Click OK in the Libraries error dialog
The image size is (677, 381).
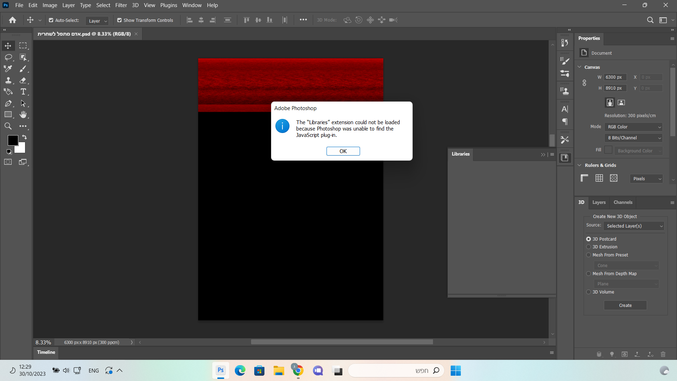coord(343,151)
